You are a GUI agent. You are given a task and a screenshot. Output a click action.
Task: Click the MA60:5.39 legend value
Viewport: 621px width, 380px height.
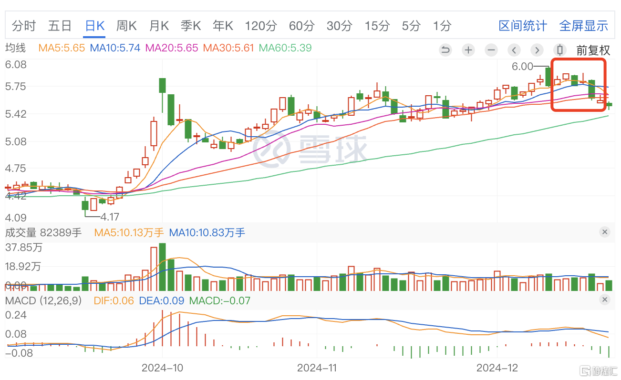click(285, 48)
